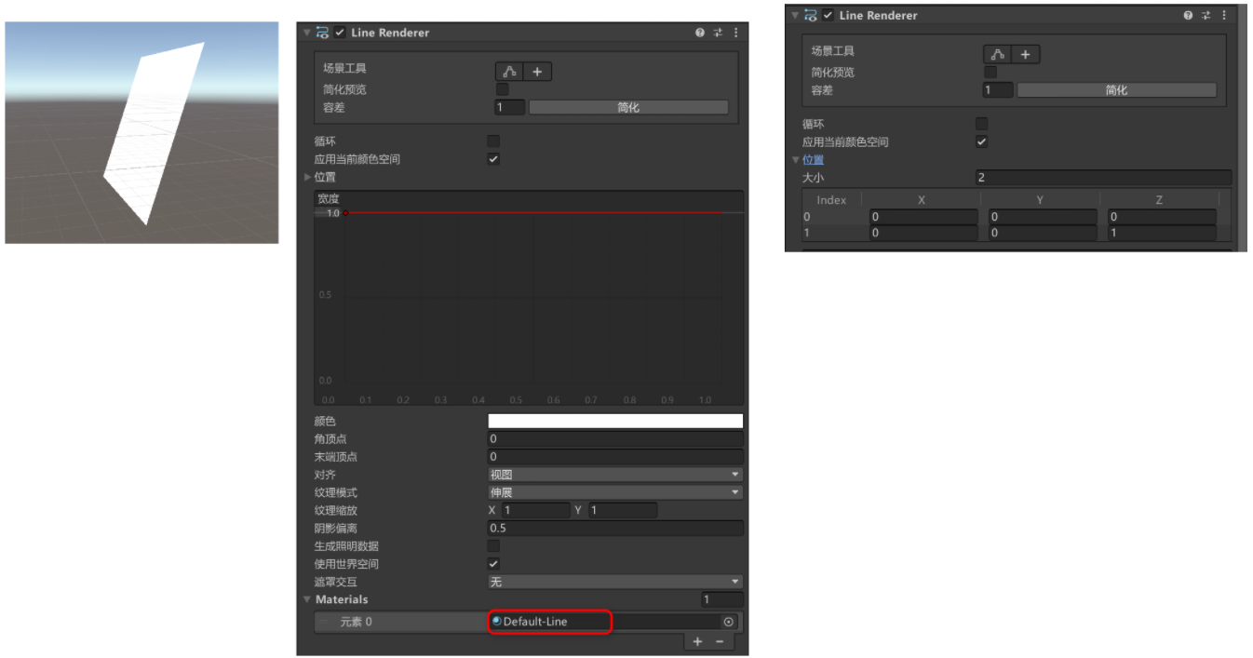Click Index 1 Y position field
The image size is (1253, 658).
tap(1043, 234)
